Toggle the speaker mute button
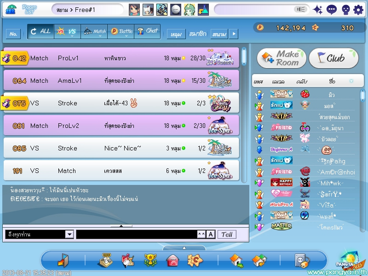Viewport: 368px width, 276px height. [x=301, y=9]
